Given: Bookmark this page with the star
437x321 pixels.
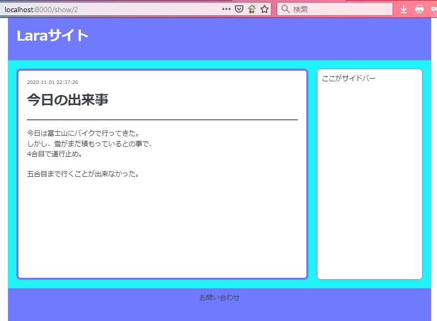Looking at the screenshot, I should tap(265, 9).
